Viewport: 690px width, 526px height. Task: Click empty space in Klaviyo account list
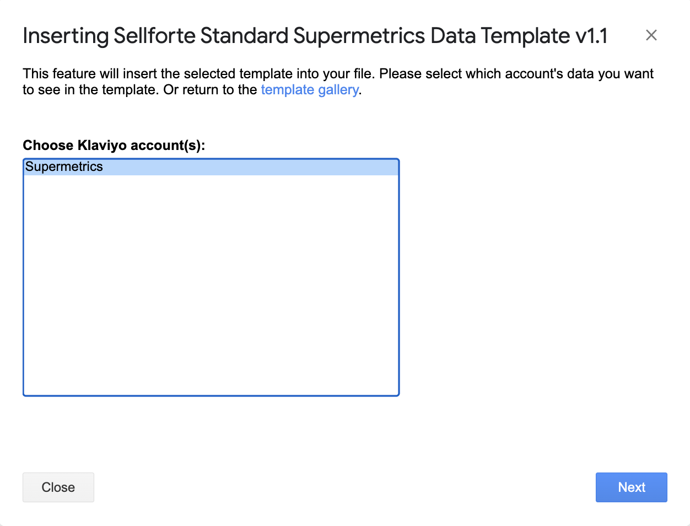click(x=211, y=287)
